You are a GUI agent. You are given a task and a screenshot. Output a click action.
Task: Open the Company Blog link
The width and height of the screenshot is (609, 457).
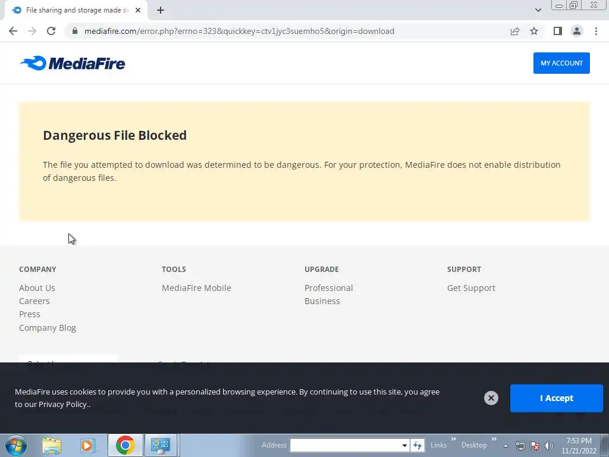tap(48, 328)
